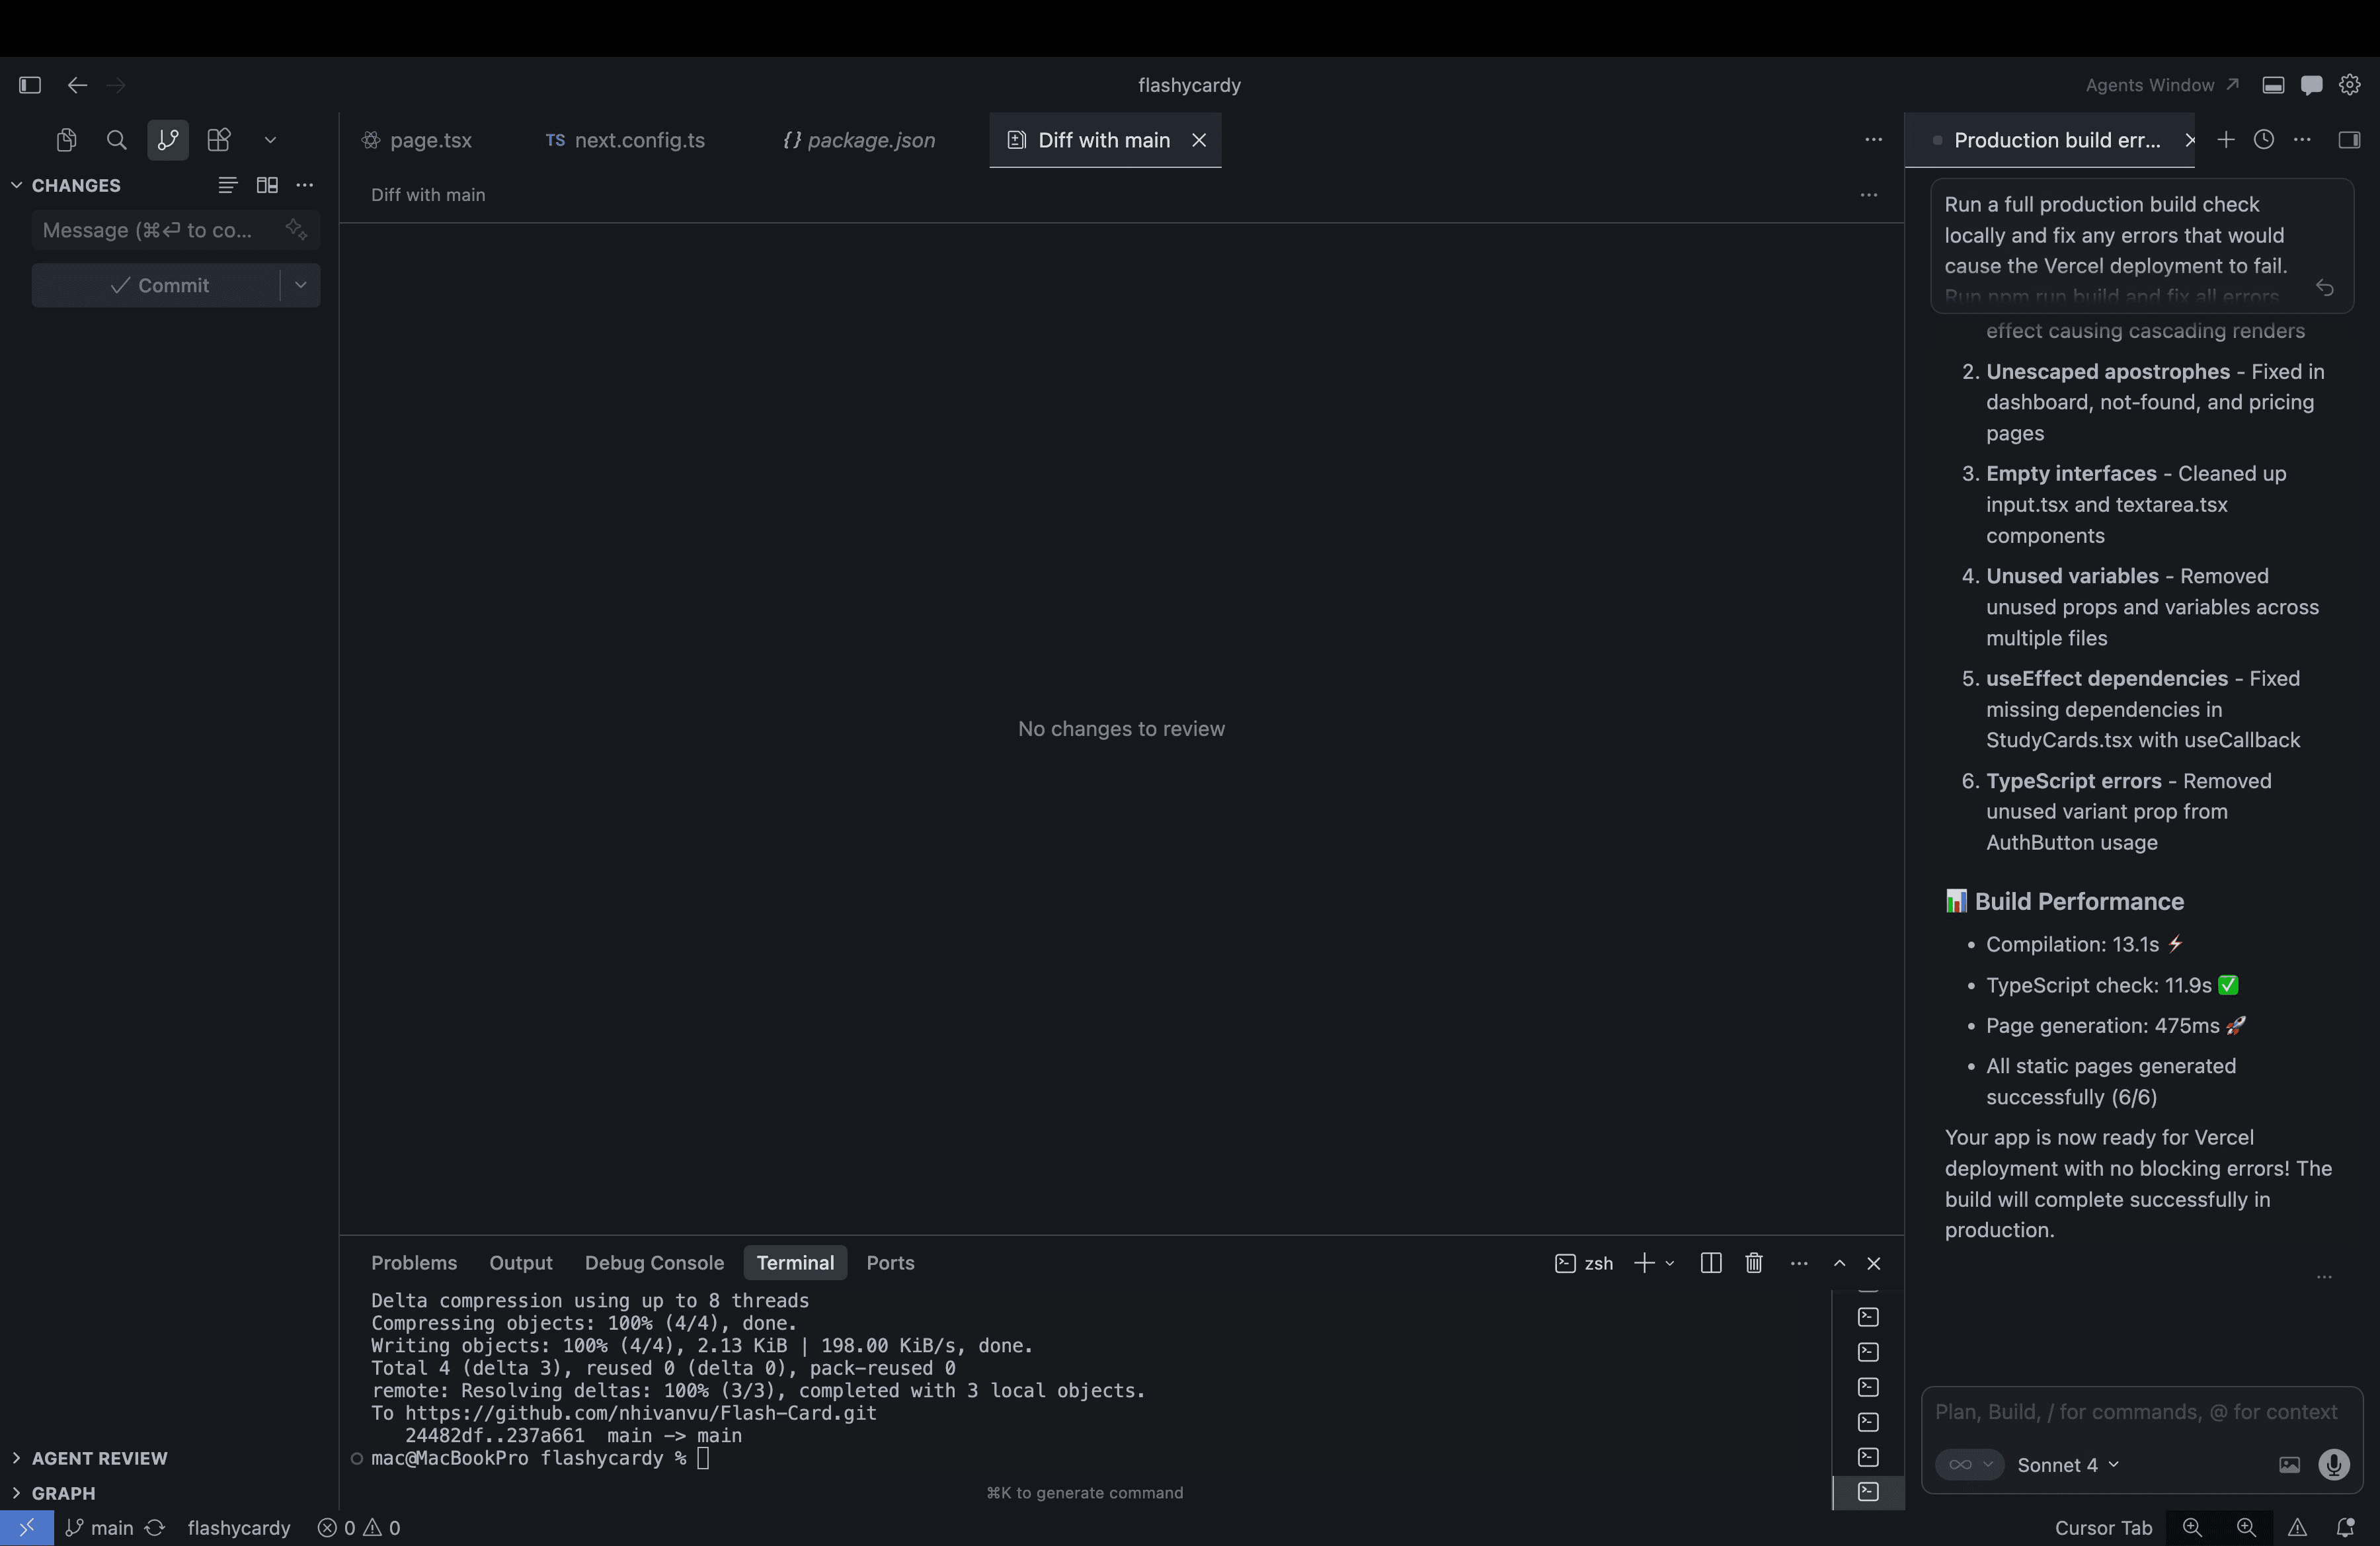Open the Sonnet 4 model dropdown
Image resolution: width=2380 pixels, height=1546 pixels.
(x=2068, y=1465)
